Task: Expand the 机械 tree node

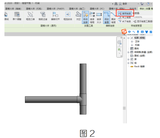Action: (x=132, y=45)
